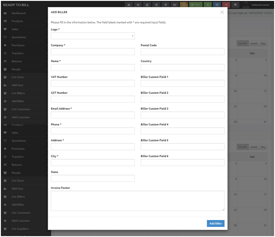Open the Logo dropdown
Image resolution: width=275 pixels, height=237 pixels.
click(x=93, y=36)
